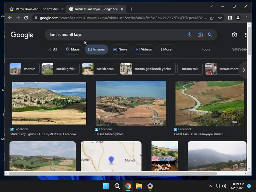Screen dimensions: 256x192
Task: Open the Güzel Tarsus'um image thumbnail
Action: pyautogui.click(x=210, y=103)
